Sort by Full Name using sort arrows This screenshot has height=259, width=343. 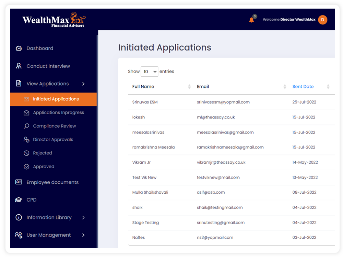pyautogui.click(x=189, y=87)
